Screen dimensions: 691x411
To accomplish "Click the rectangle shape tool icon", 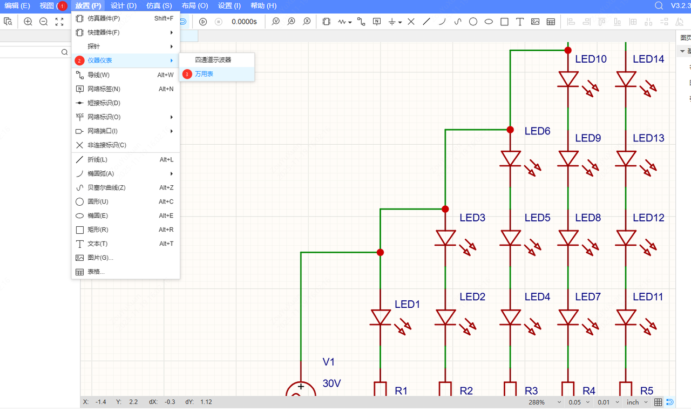I will [504, 22].
